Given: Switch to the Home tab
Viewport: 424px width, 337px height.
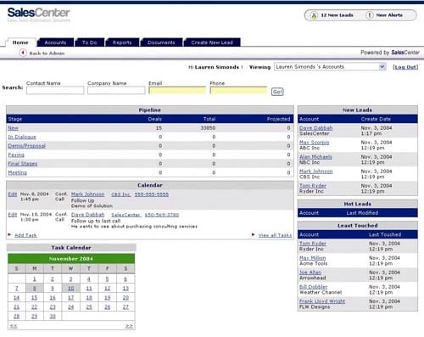Looking at the screenshot, I should click(20, 42).
